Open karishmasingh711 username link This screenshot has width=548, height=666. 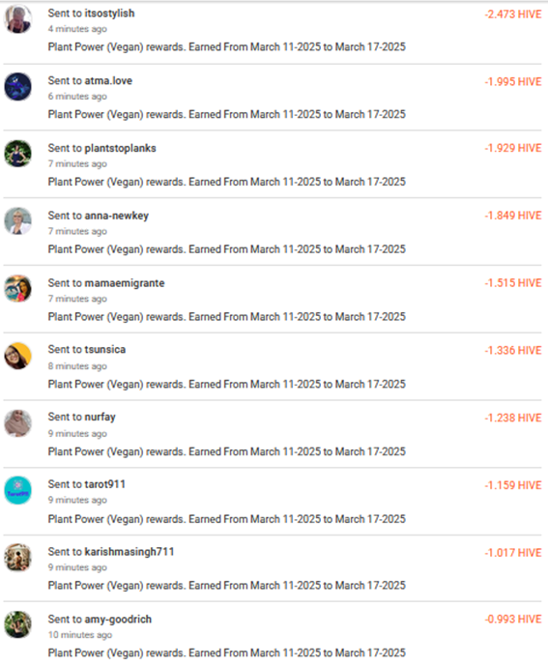click(x=130, y=552)
